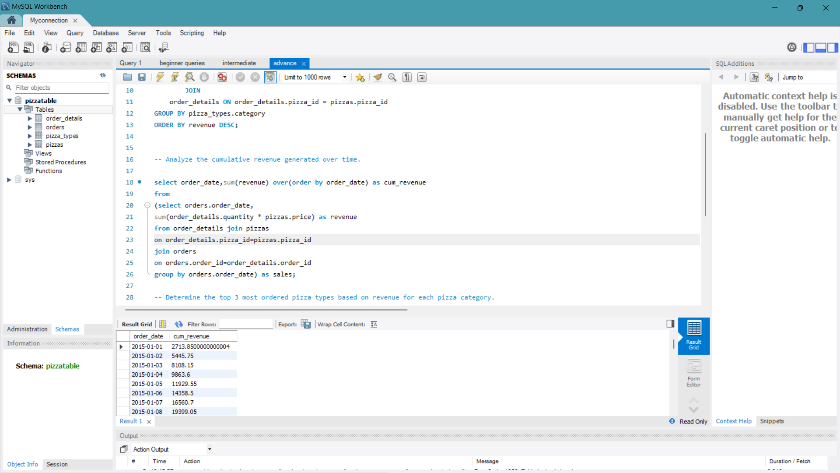The width and height of the screenshot is (840, 473).
Task: Run EXPLAIN on statement under cursor
Action: [x=189, y=77]
